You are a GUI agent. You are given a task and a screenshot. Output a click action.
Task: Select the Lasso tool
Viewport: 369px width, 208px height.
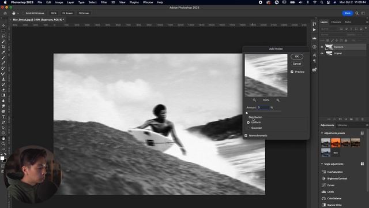point(3,36)
